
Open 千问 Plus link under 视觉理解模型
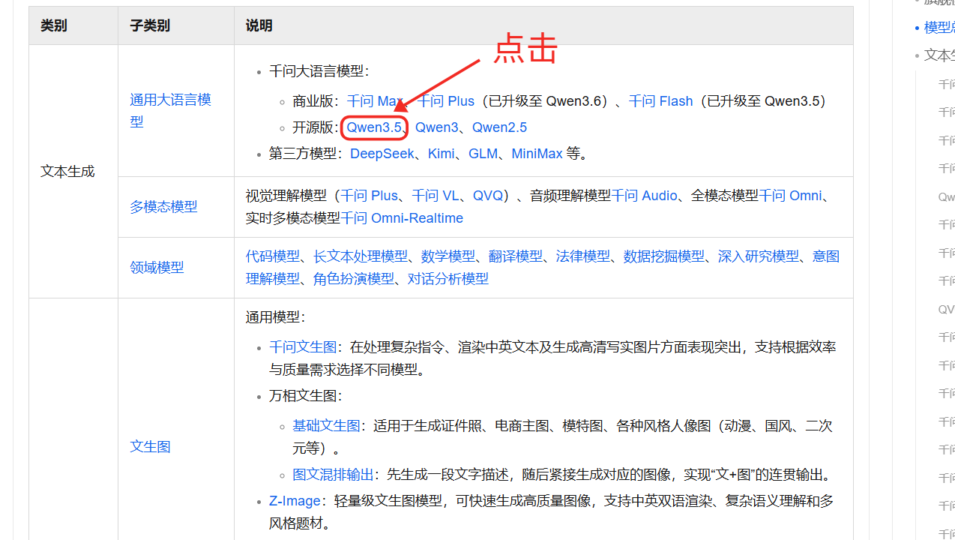(369, 196)
